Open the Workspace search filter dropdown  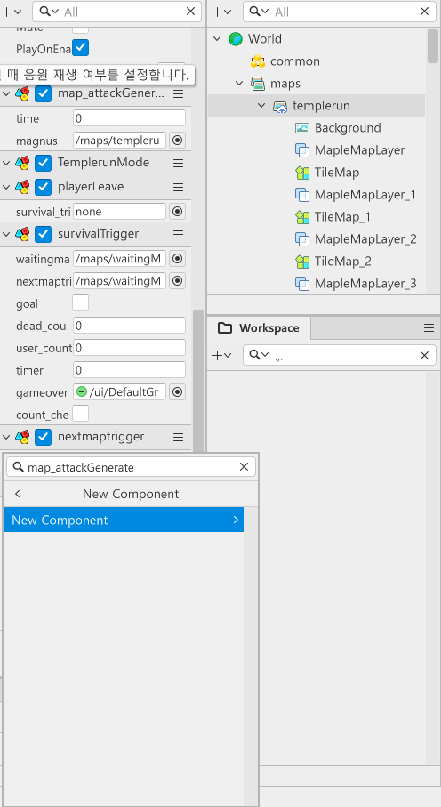[259, 355]
